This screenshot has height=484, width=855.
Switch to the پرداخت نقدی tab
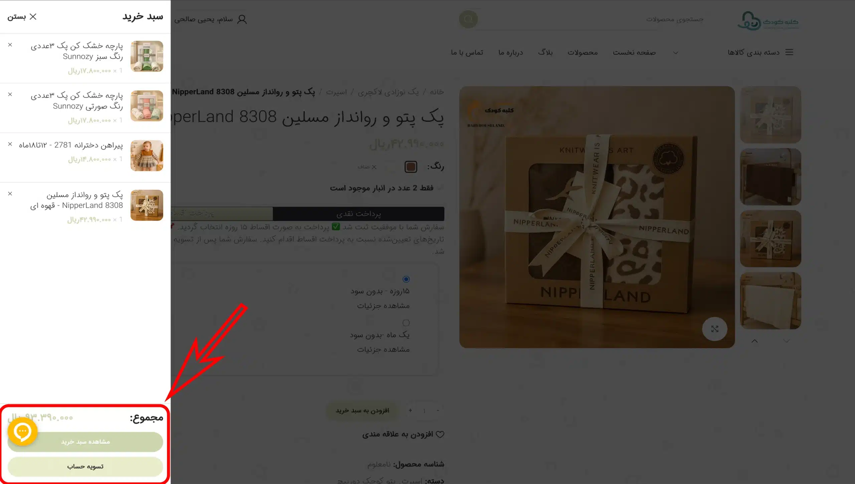(x=358, y=214)
